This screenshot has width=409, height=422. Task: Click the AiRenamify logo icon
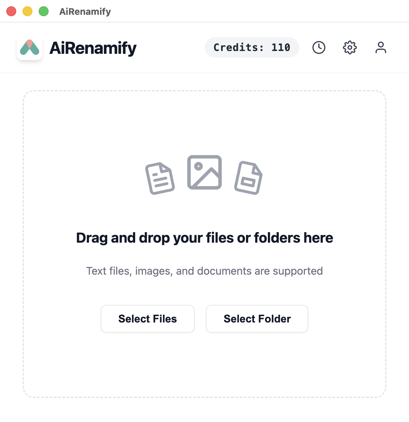point(30,47)
